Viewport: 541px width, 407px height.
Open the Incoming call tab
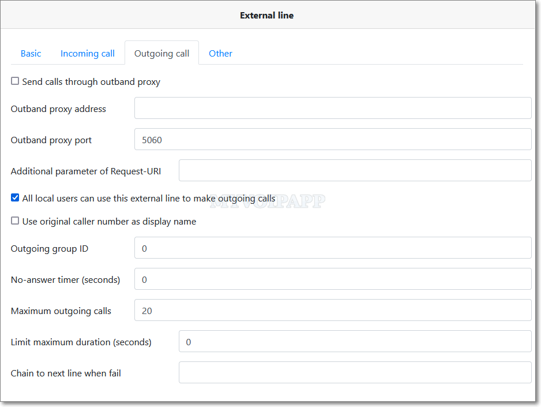88,54
